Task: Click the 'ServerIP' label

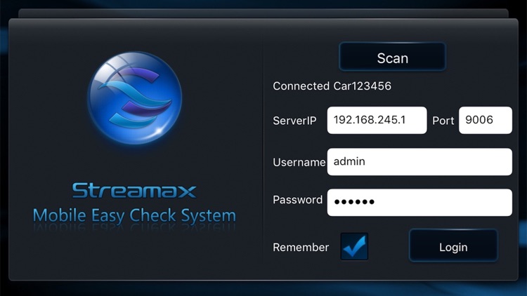Action: 294,121
